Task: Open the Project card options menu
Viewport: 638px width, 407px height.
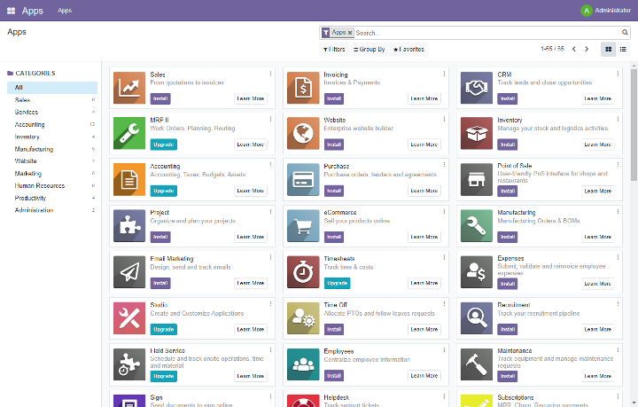Action: point(270,212)
